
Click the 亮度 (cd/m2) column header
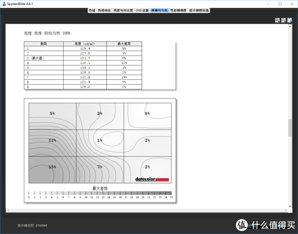pos(85,44)
